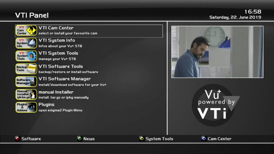The height and width of the screenshot is (154, 274).
Task: Open the manual Installer entry text
Action: coord(56,92)
